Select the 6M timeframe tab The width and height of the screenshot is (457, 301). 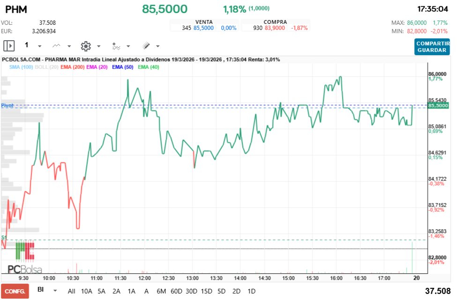(161, 291)
